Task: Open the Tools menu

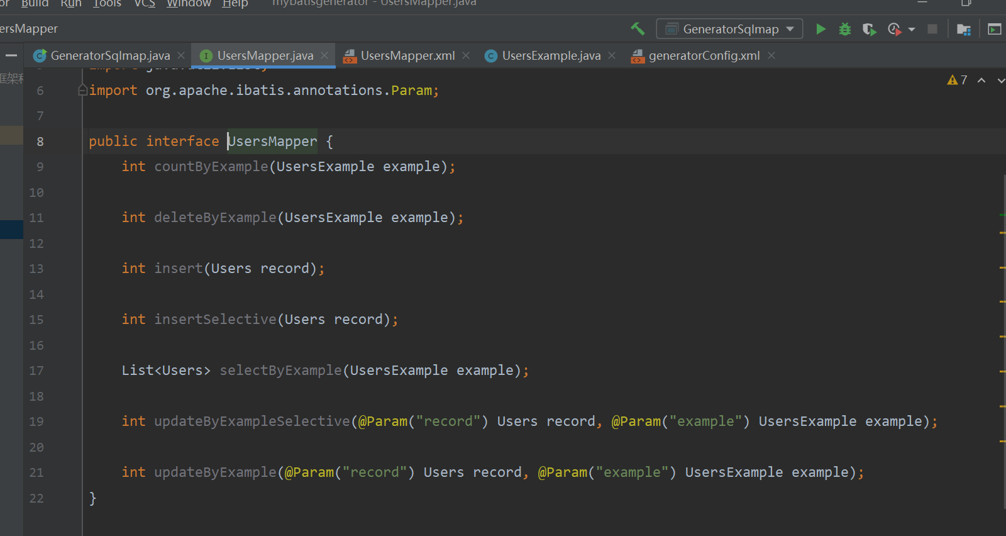Action: click(x=107, y=3)
